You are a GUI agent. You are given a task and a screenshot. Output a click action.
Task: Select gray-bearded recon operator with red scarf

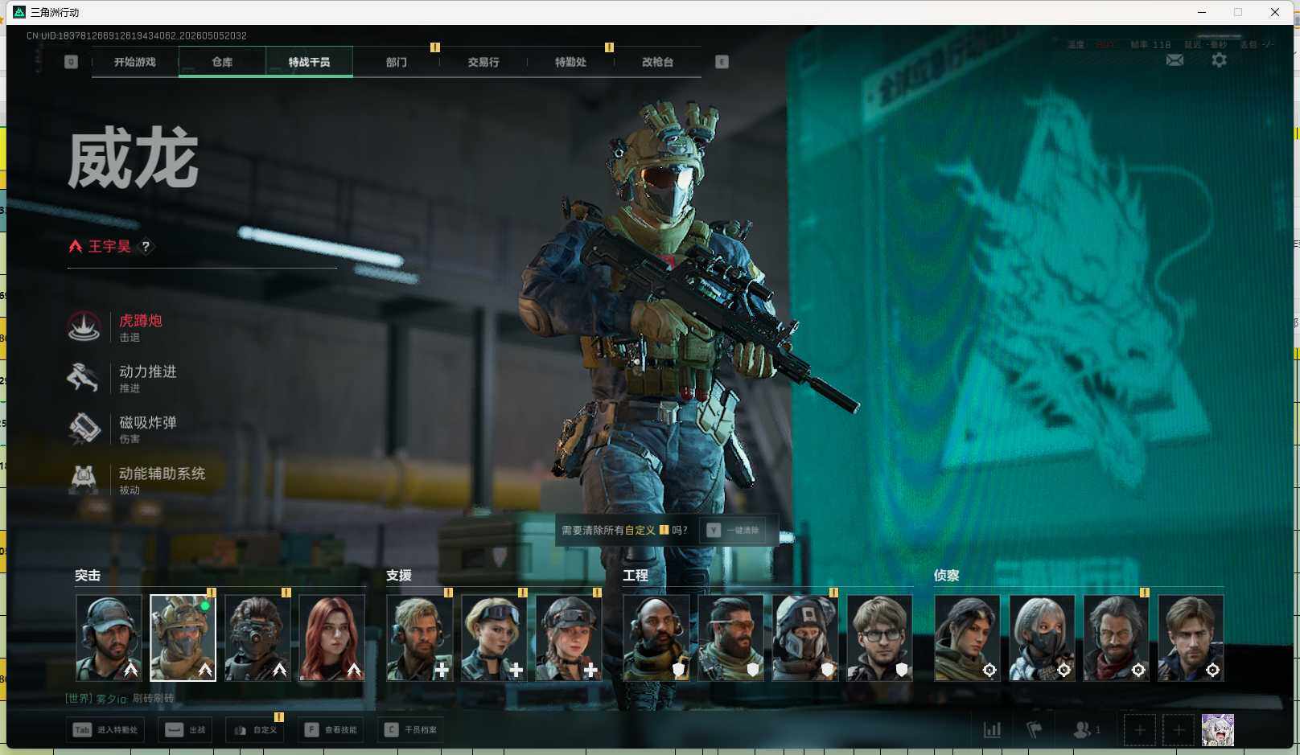(1117, 638)
